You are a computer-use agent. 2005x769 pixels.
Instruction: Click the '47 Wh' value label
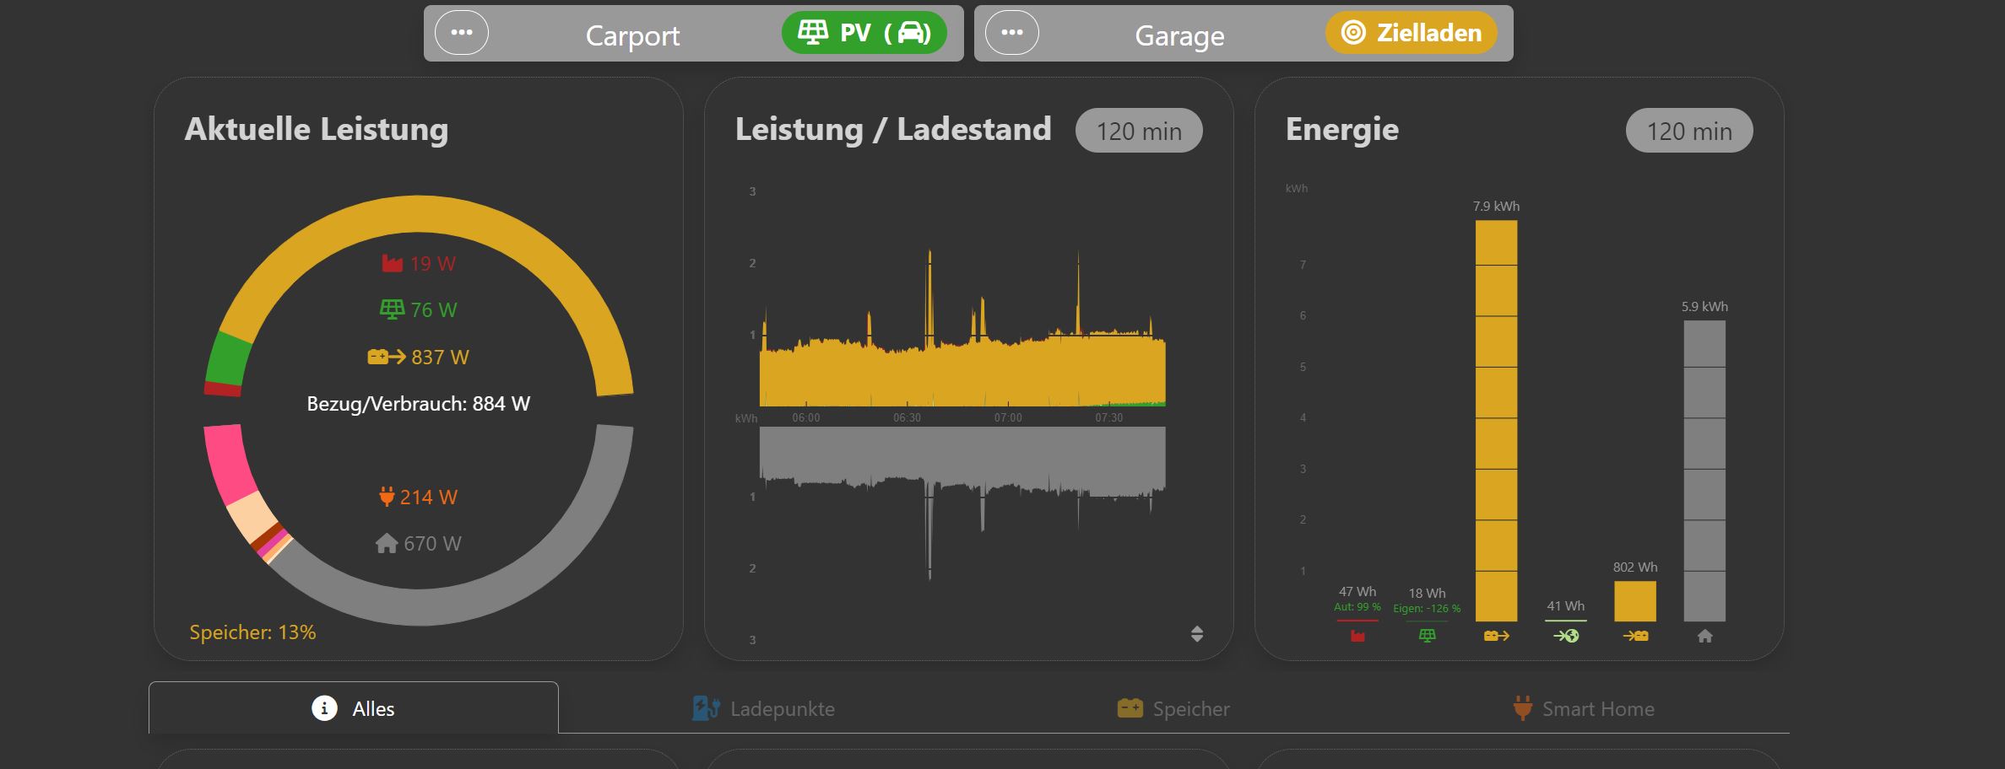pyautogui.click(x=1357, y=592)
